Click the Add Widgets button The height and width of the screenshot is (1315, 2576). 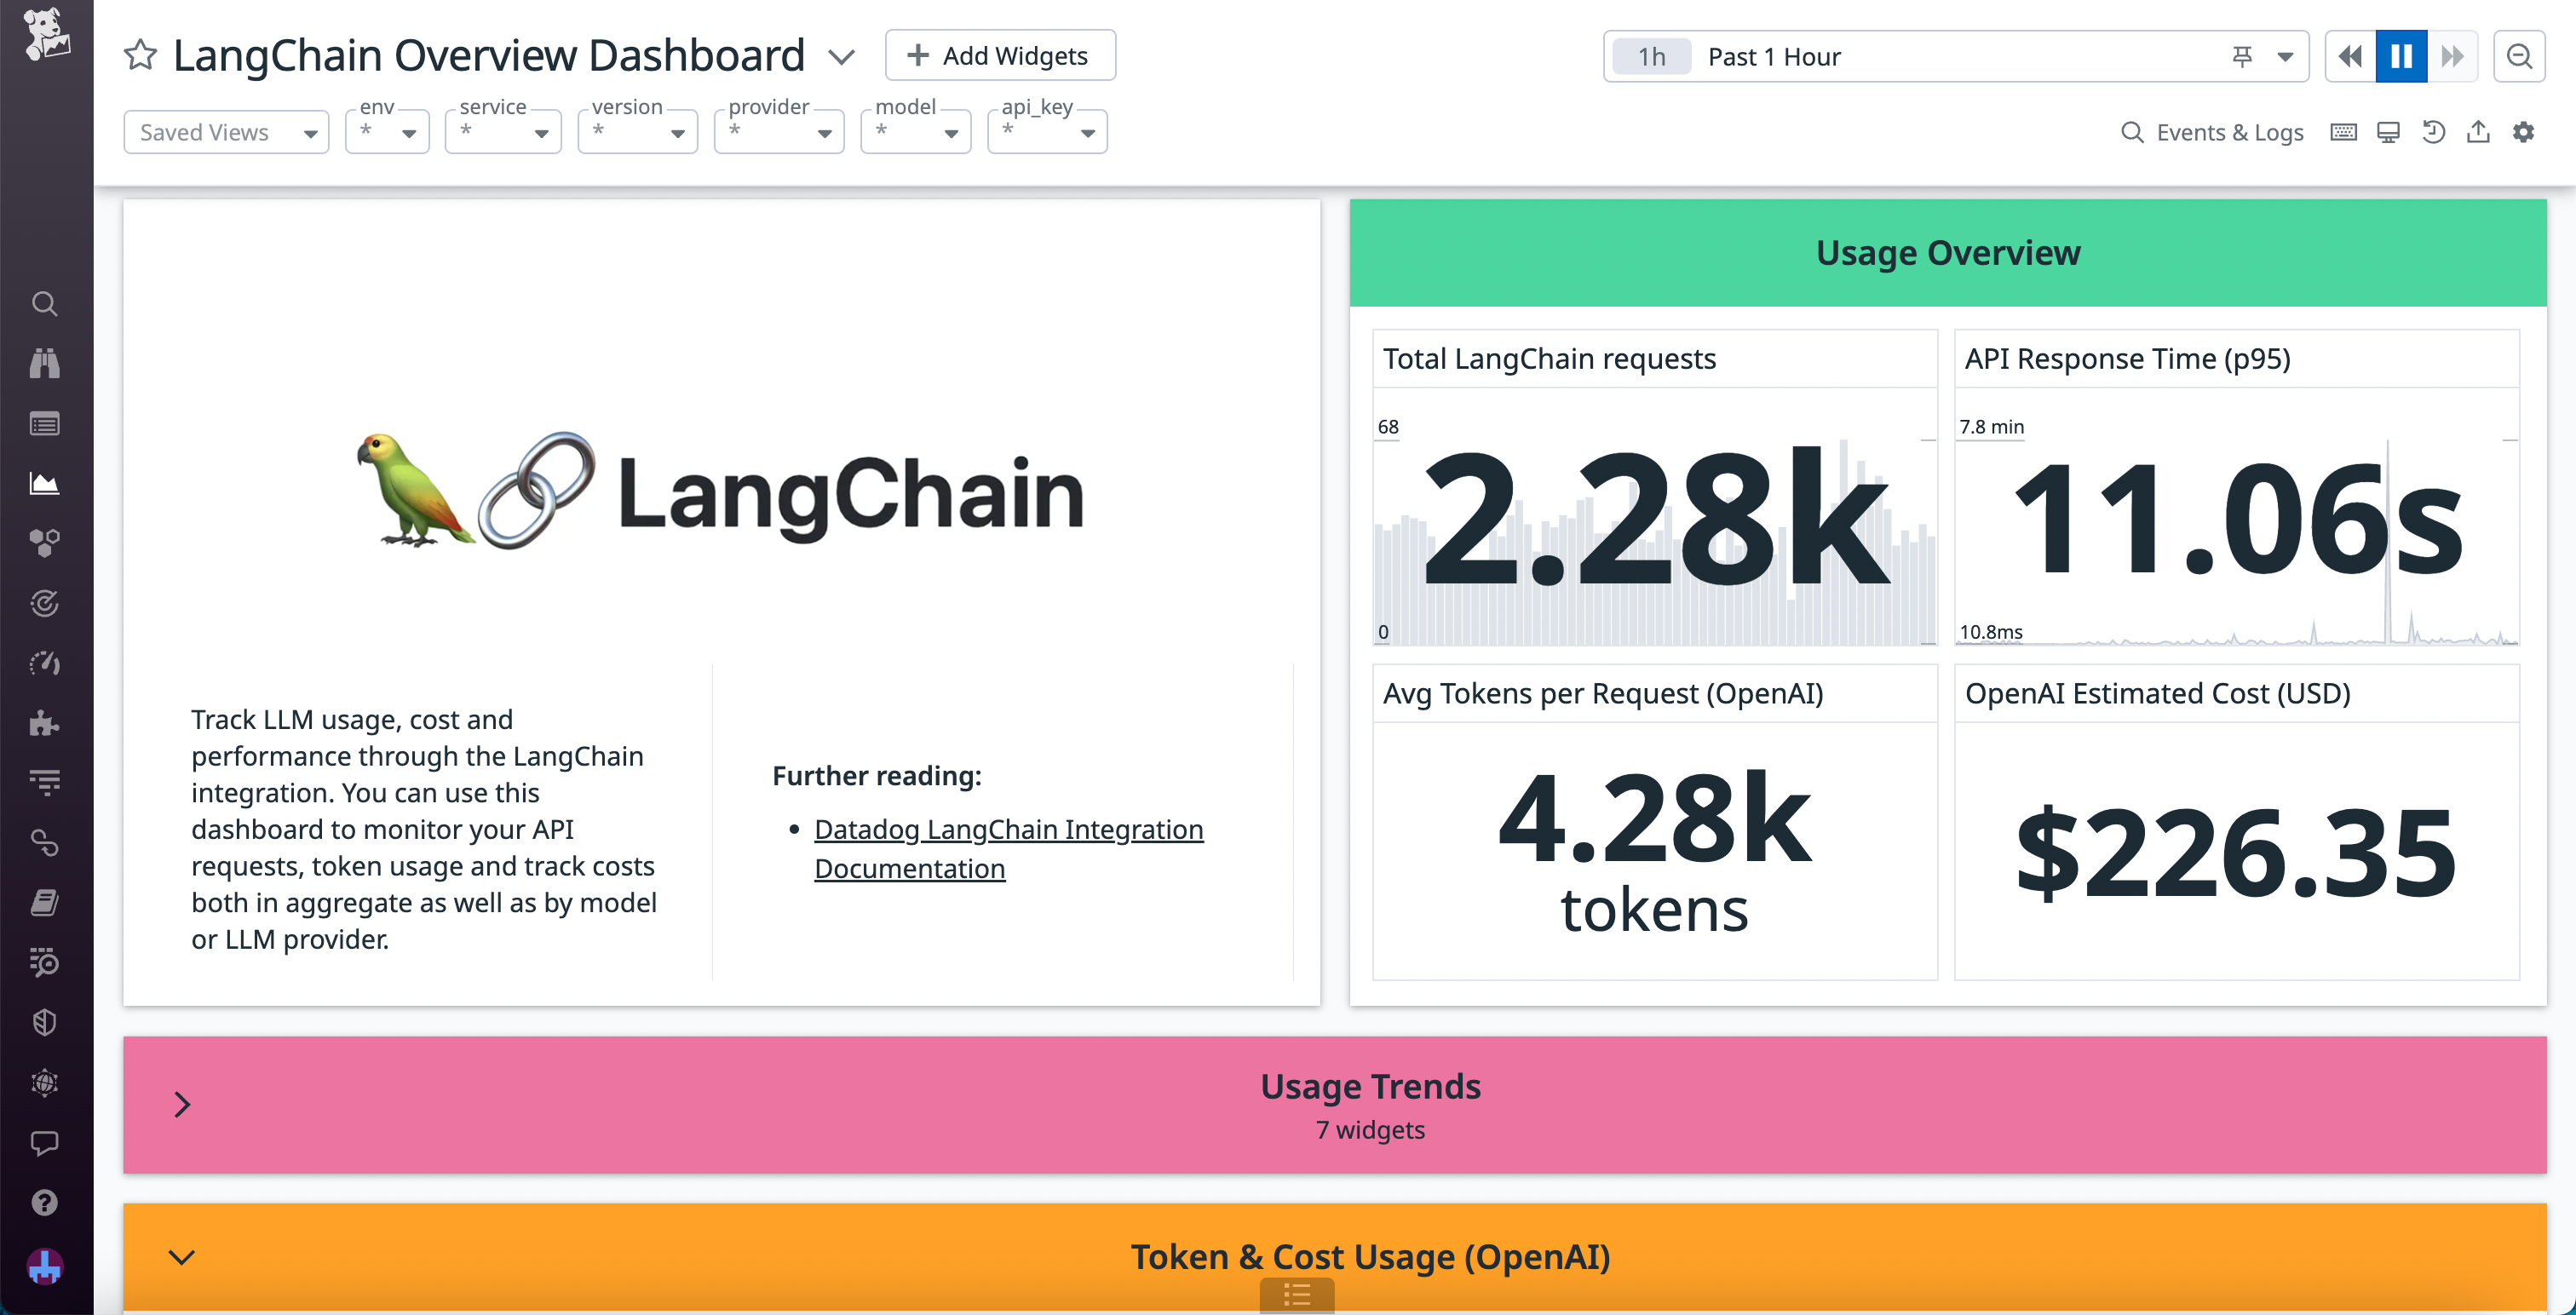999,55
